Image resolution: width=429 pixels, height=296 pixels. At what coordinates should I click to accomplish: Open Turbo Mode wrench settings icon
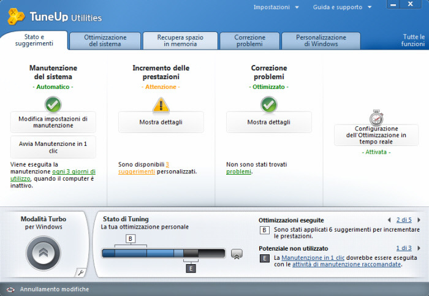(80, 273)
